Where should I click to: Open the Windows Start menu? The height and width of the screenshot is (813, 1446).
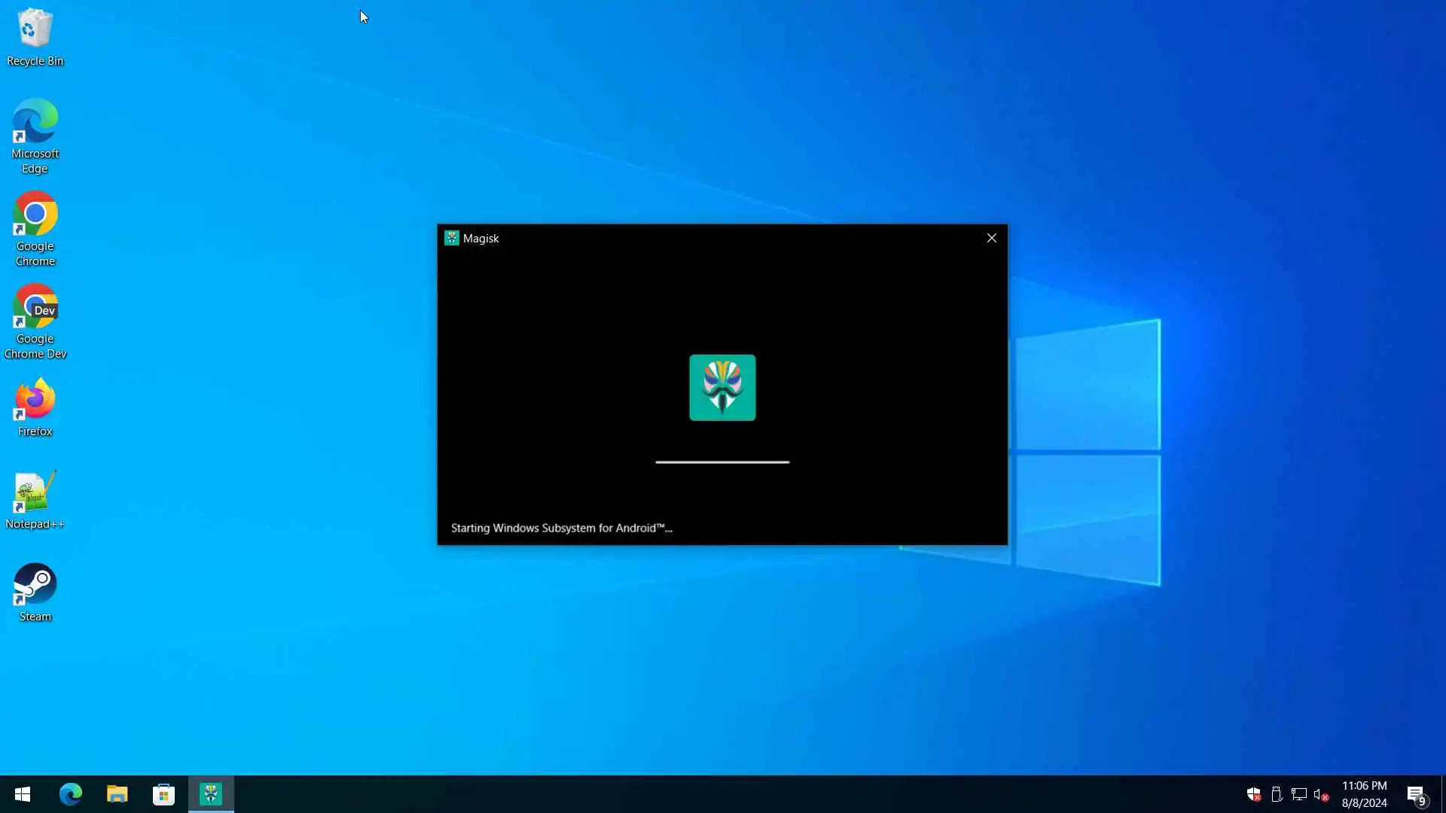[23, 794]
